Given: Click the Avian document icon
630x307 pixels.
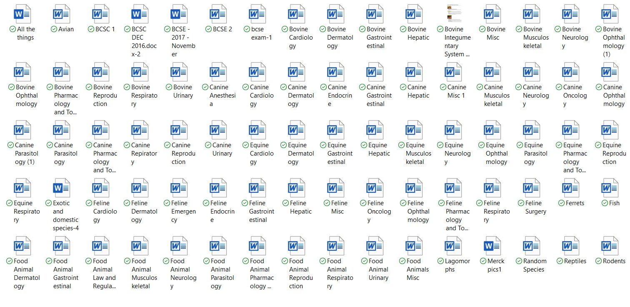Looking at the screenshot, I should click(62, 14).
